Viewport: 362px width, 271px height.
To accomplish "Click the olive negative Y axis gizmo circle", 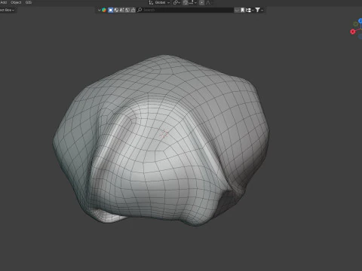I will click(x=355, y=24).
